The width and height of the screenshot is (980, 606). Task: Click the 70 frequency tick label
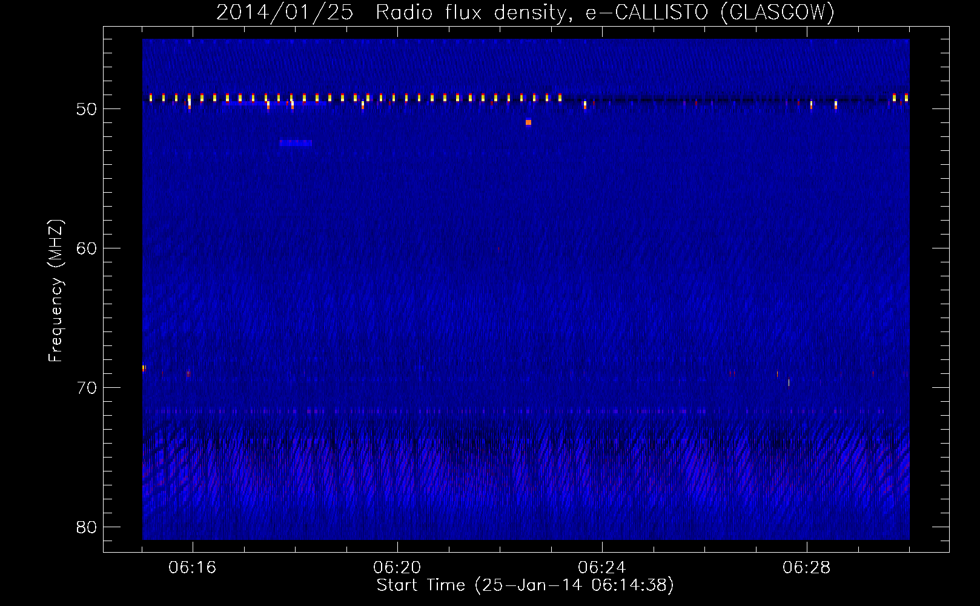click(x=87, y=388)
